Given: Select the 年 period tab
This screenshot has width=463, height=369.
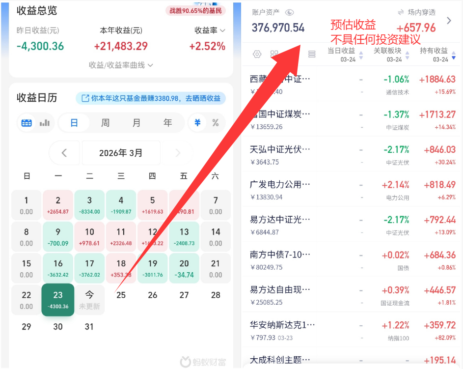Looking at the screenshot, I should pyautogui.click(x=168, y=123).
